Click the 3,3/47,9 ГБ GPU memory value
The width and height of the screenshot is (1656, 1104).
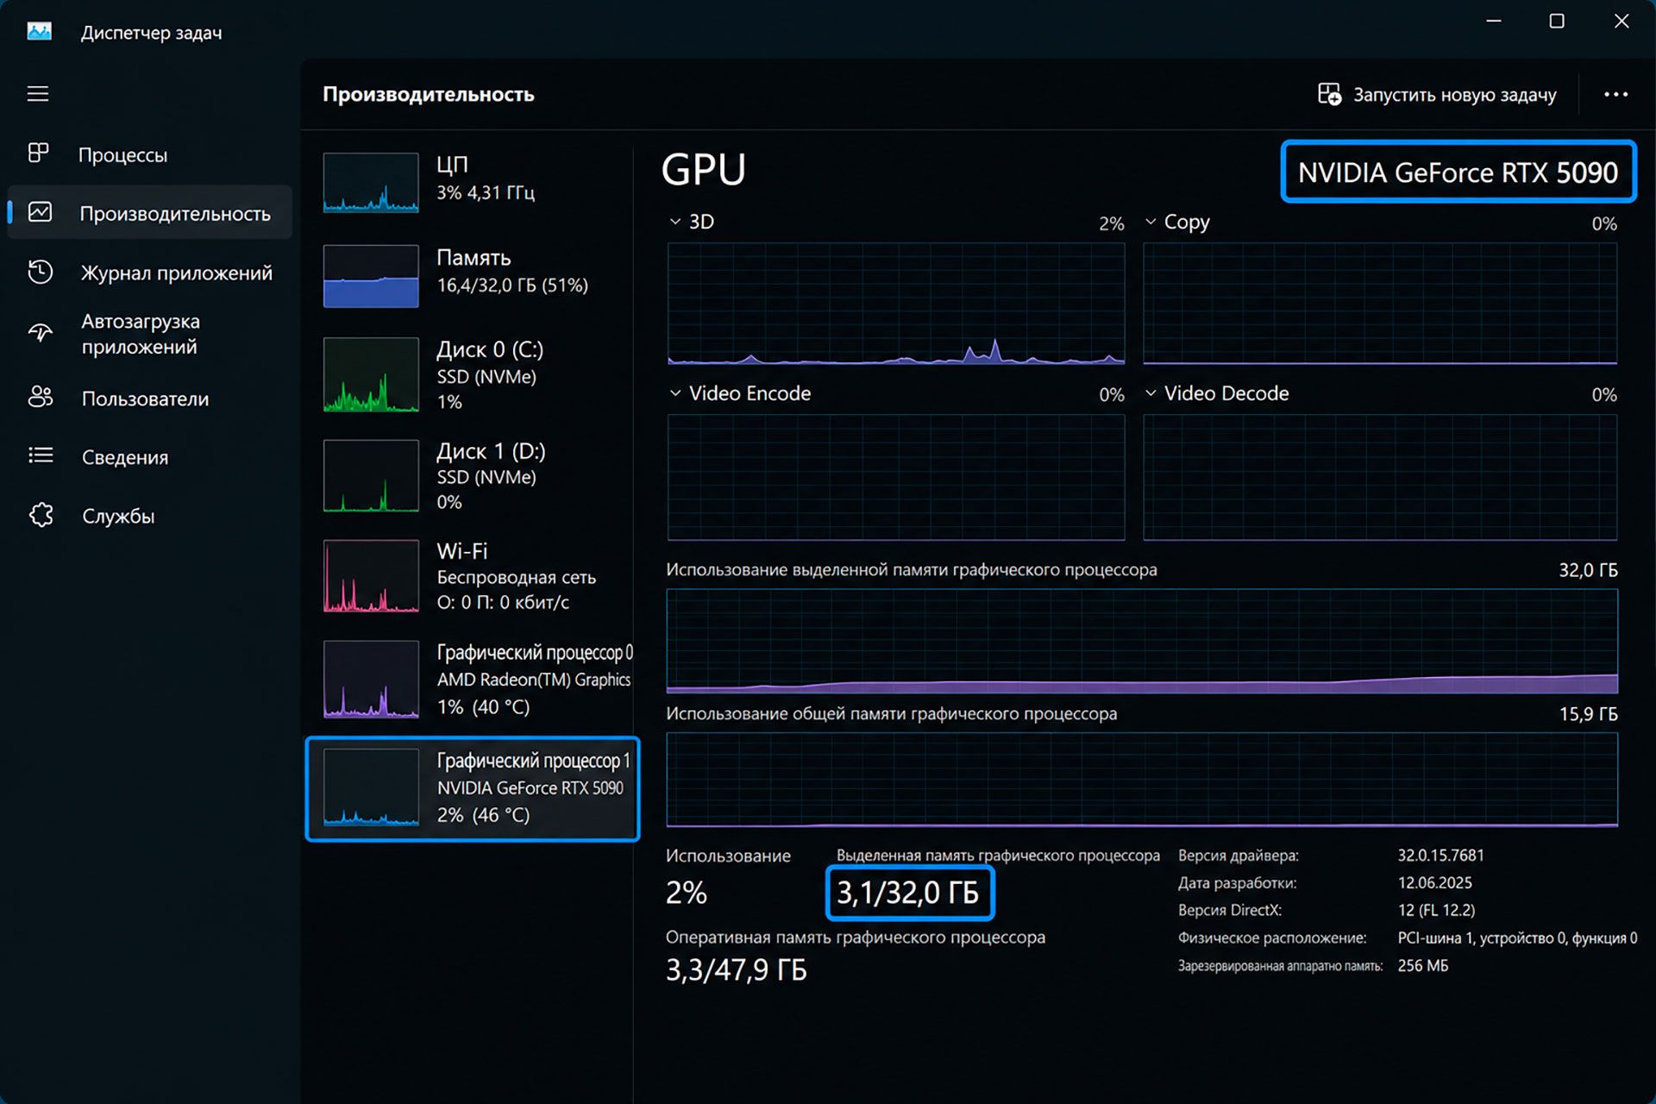point(737,970)
